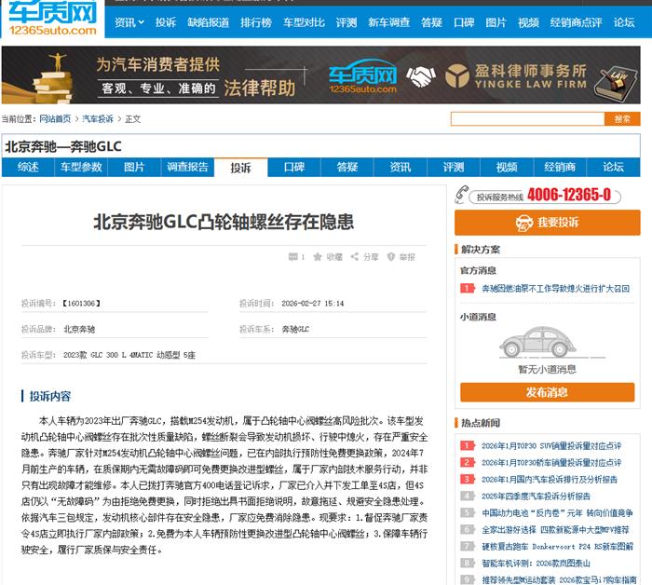
Task: Click the 举报 shield icon
Action: tap(391, 257)
